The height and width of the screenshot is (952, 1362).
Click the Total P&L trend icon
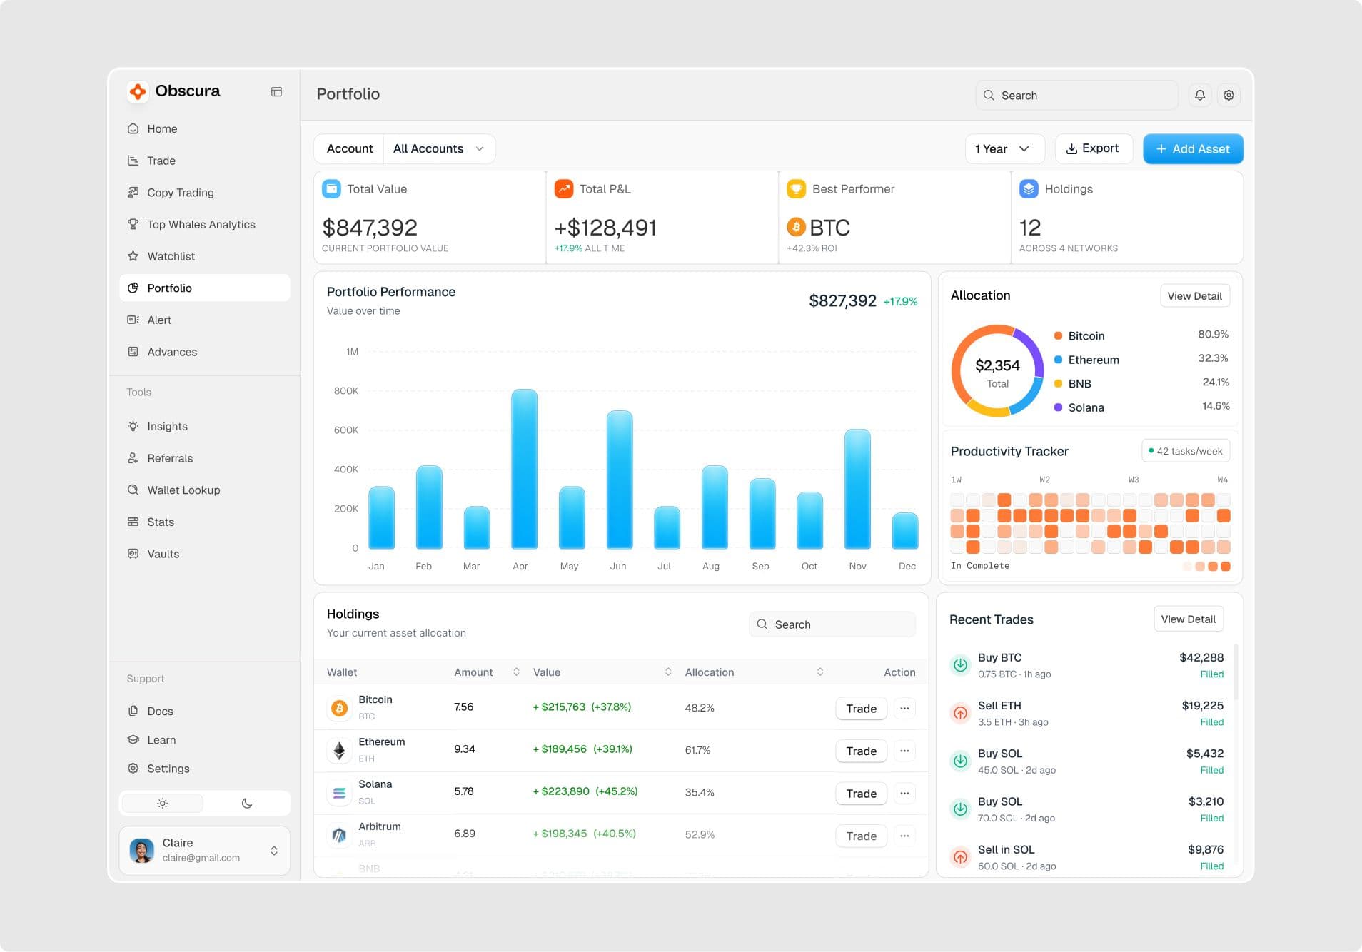pyautogui.click(x=564, y=188)
